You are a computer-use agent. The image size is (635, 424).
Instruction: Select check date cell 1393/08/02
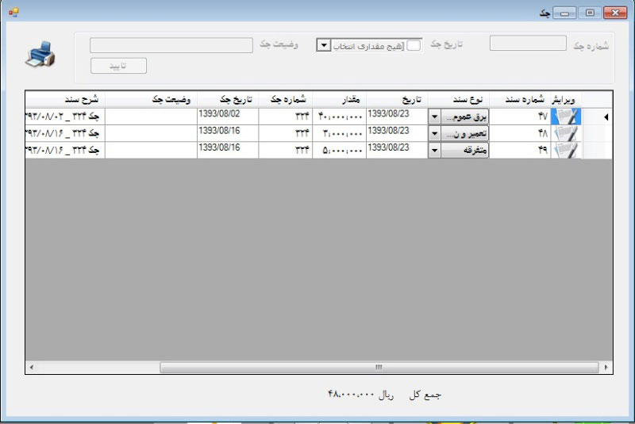[x=228, y=117]
